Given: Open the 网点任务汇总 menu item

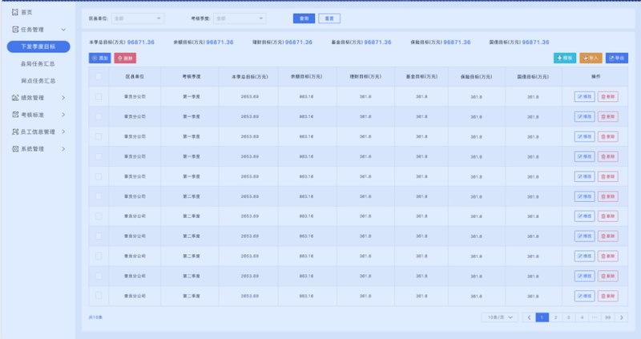Looking at the screenshot, I should pyautogui.click(x=38, y=81).
